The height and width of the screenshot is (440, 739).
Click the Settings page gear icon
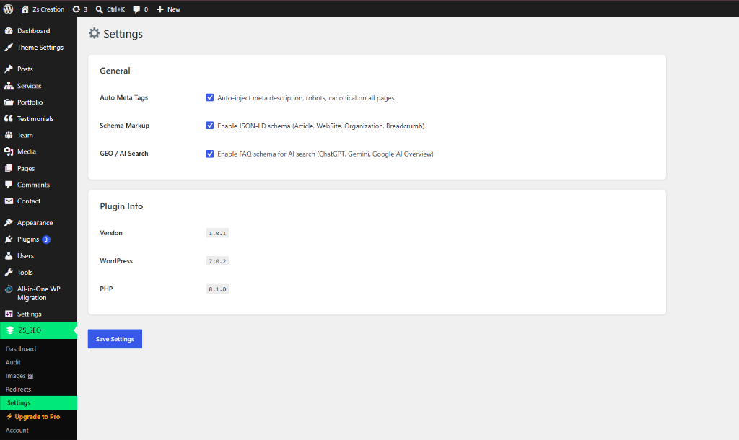click(95, 33)
